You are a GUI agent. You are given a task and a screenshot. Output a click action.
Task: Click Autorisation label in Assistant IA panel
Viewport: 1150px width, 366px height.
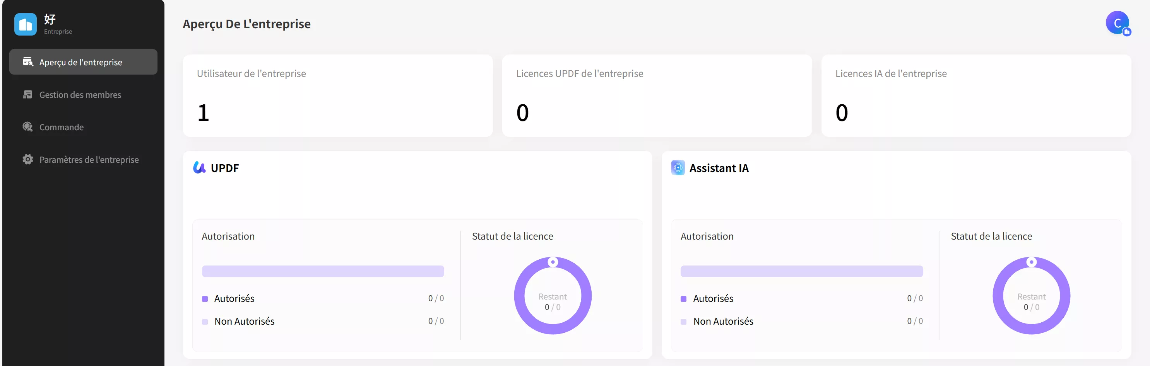(x=707, y=236)
